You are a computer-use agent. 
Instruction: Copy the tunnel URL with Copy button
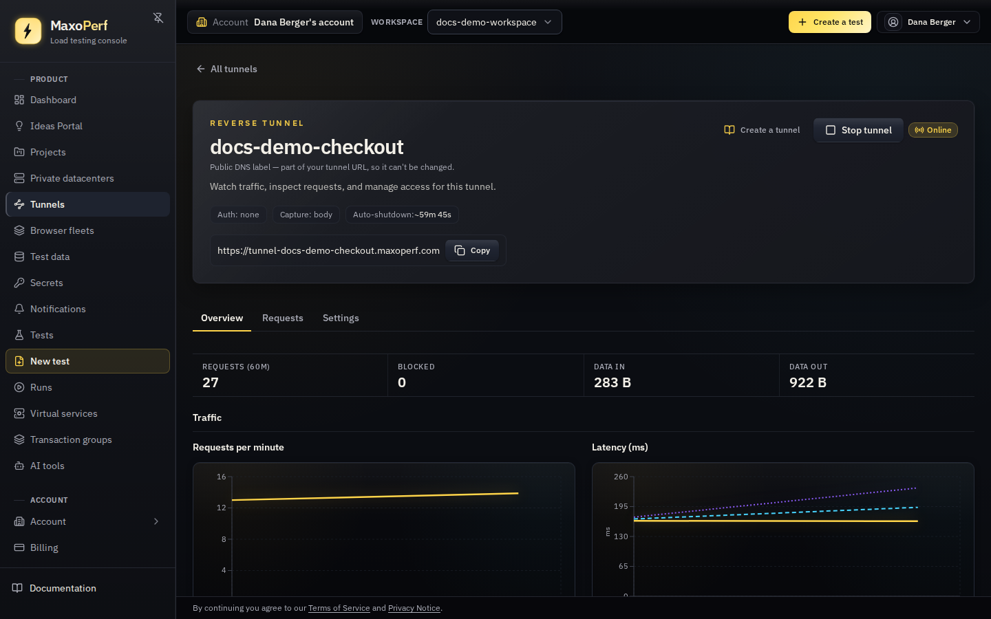pyautogui.click(x=472, y=250)
